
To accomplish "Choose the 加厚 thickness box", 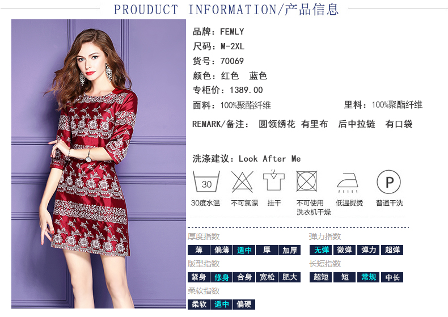I will [x=290, y=250].
